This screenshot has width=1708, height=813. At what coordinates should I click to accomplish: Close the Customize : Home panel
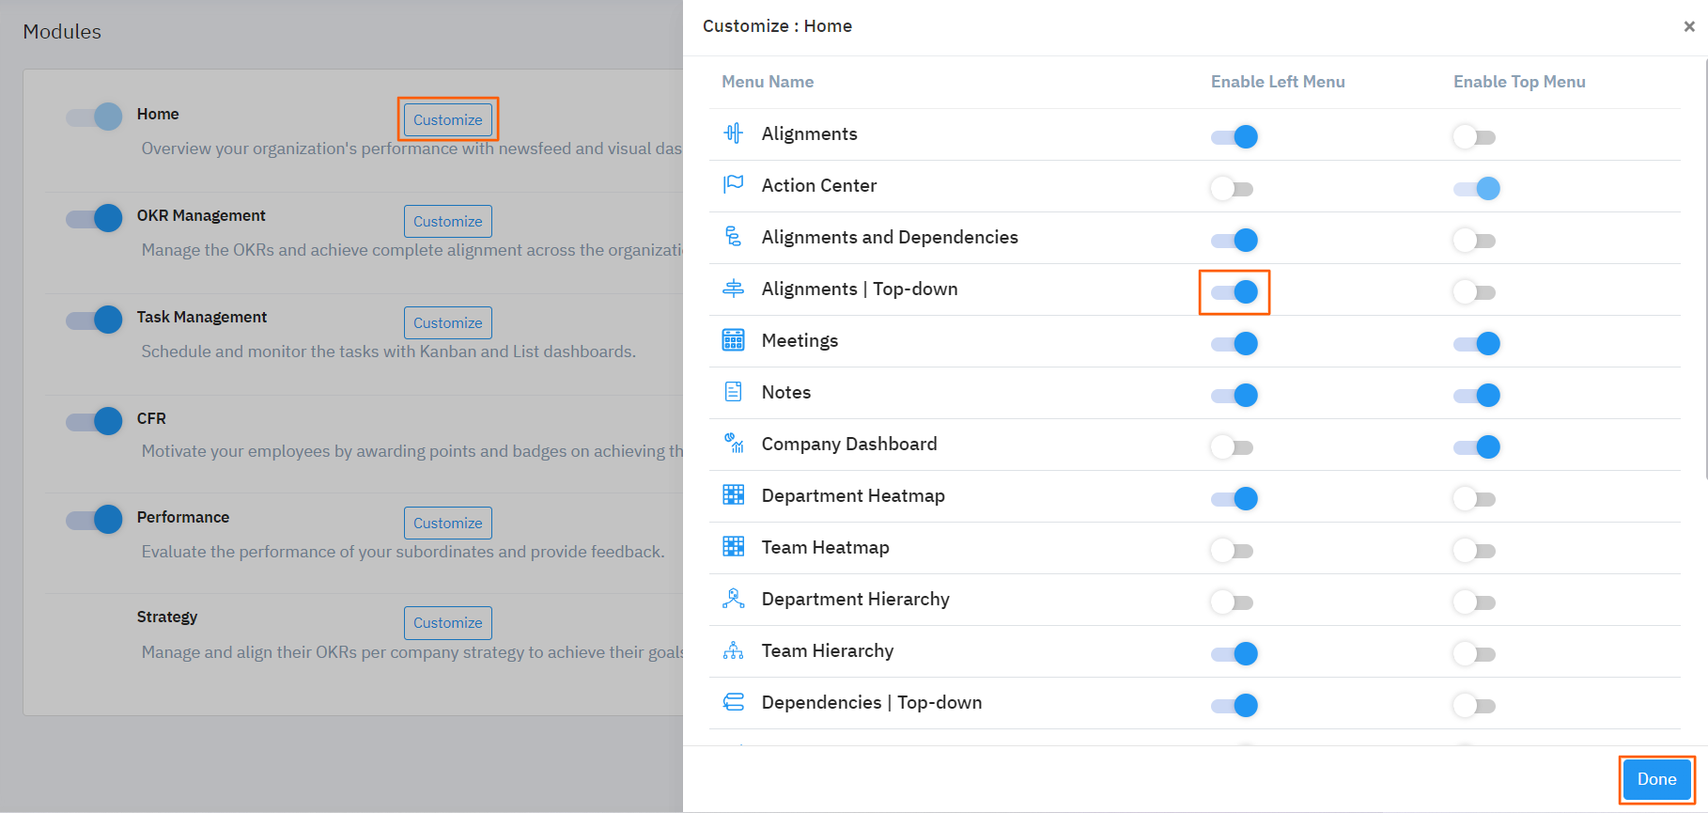(x=1688, y=26)
